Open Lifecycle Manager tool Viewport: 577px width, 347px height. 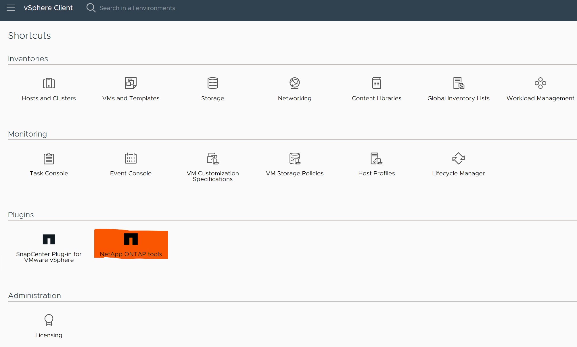pos(458,163)
